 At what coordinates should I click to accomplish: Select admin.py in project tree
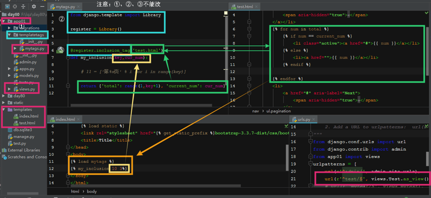pos(25,62)
